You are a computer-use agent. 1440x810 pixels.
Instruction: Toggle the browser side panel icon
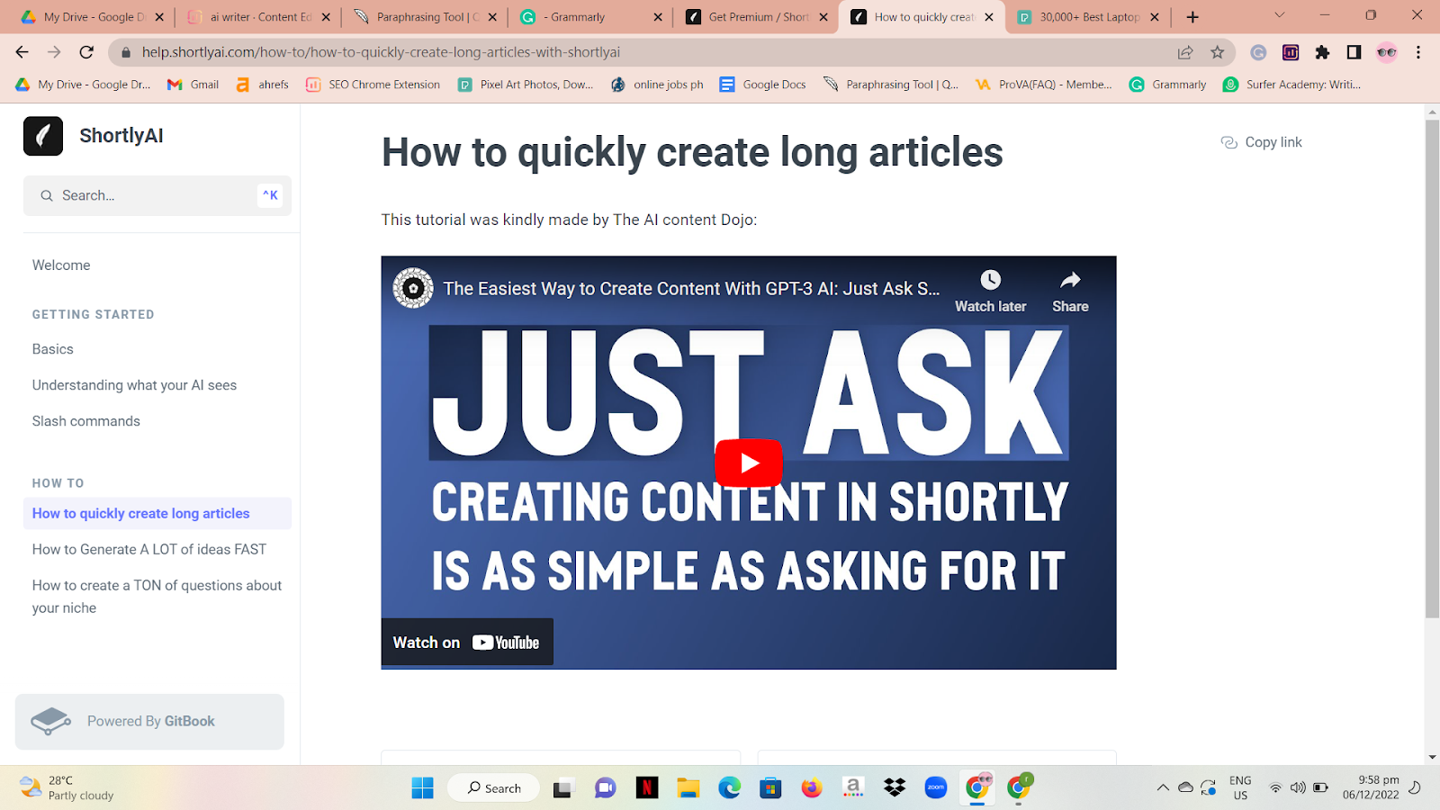pyautogui.click(x=1354, y=52)
